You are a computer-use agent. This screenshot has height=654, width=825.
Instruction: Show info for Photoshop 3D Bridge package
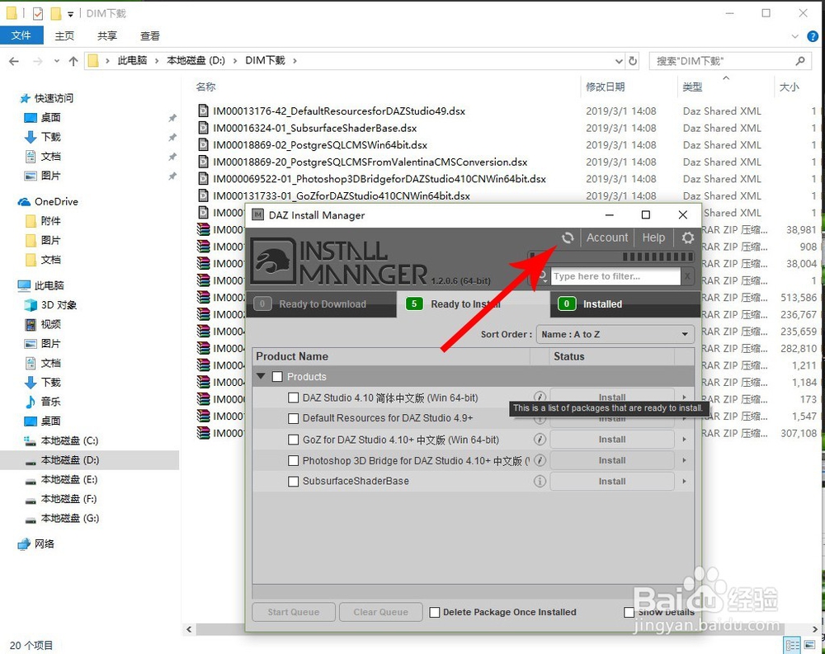coord(540,460)
